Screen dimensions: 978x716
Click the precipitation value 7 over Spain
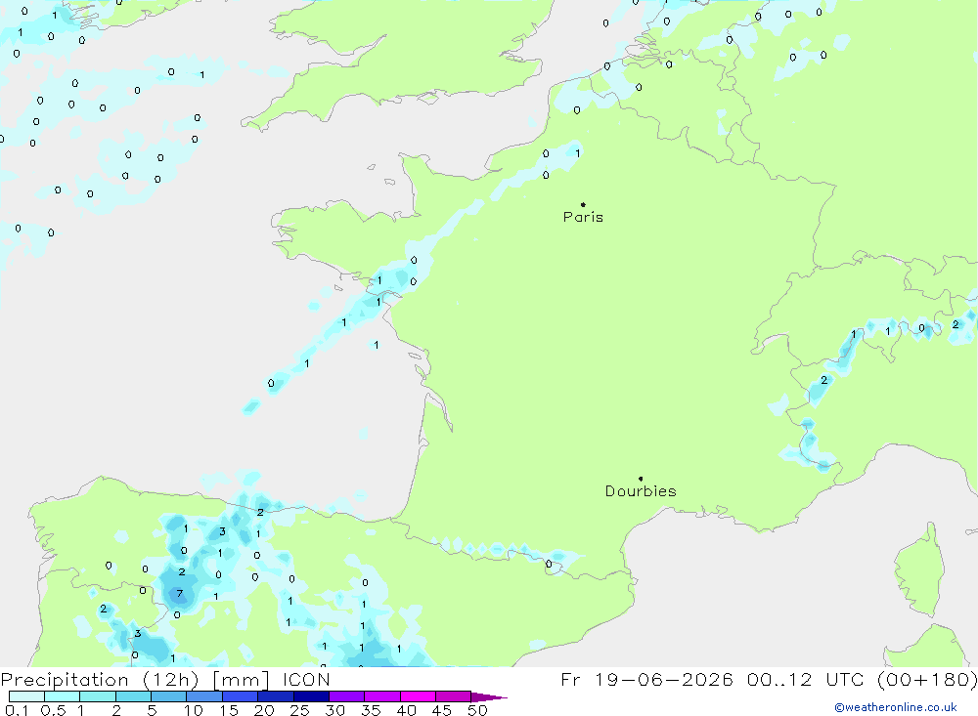[x=180, y=593]
